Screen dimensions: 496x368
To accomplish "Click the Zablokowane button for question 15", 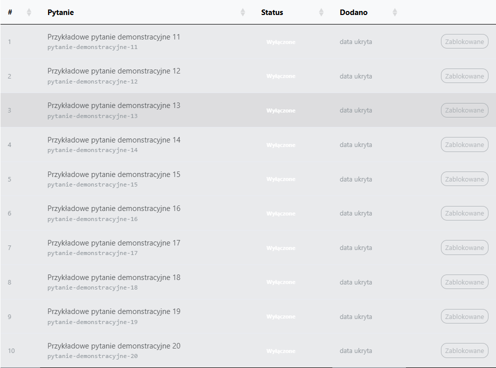I will pos(464,179).
